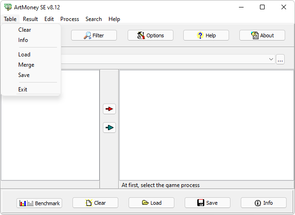Click the teal arrow transfer button
The height and width of the screenshot is (215, 295).
point(109,128)
